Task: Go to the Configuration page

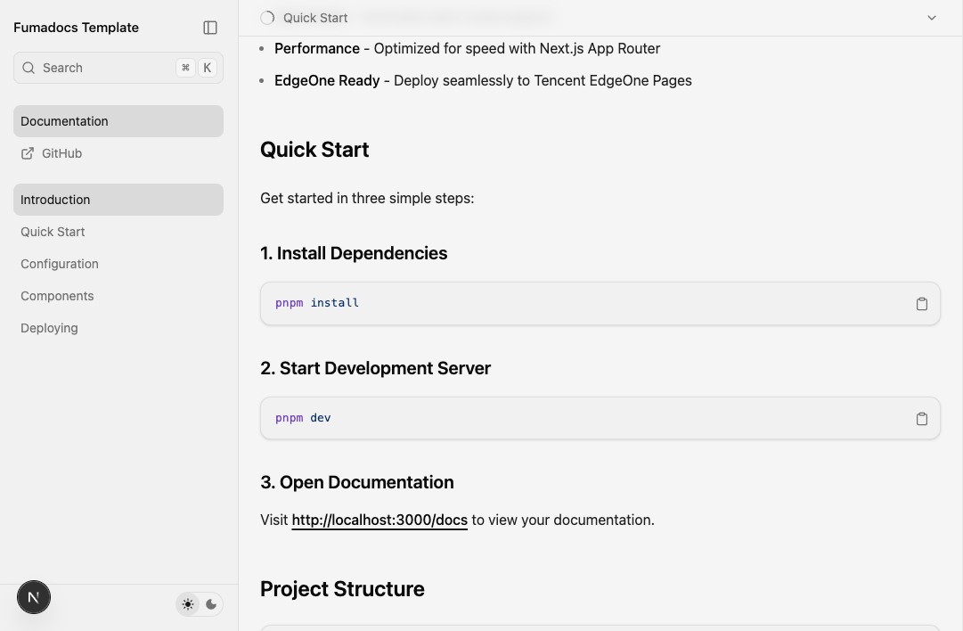Action: (x=60, y=264)
